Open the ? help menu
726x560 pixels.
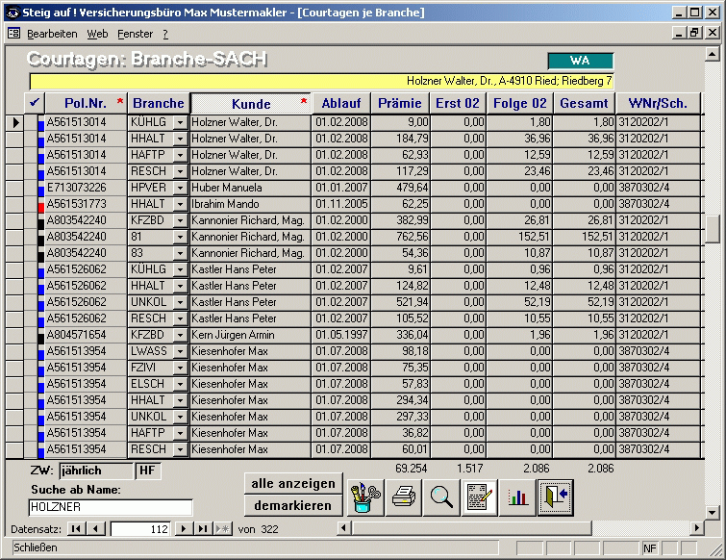point(165,34)
